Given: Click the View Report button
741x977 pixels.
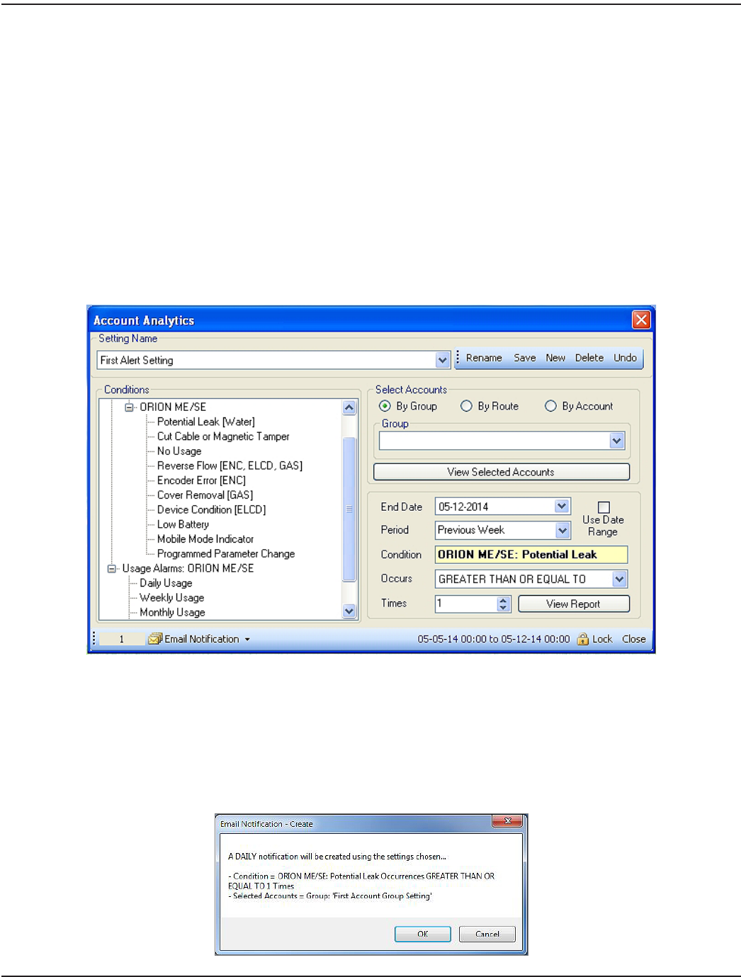Looking at the screenshot, I should coord(574,604).
